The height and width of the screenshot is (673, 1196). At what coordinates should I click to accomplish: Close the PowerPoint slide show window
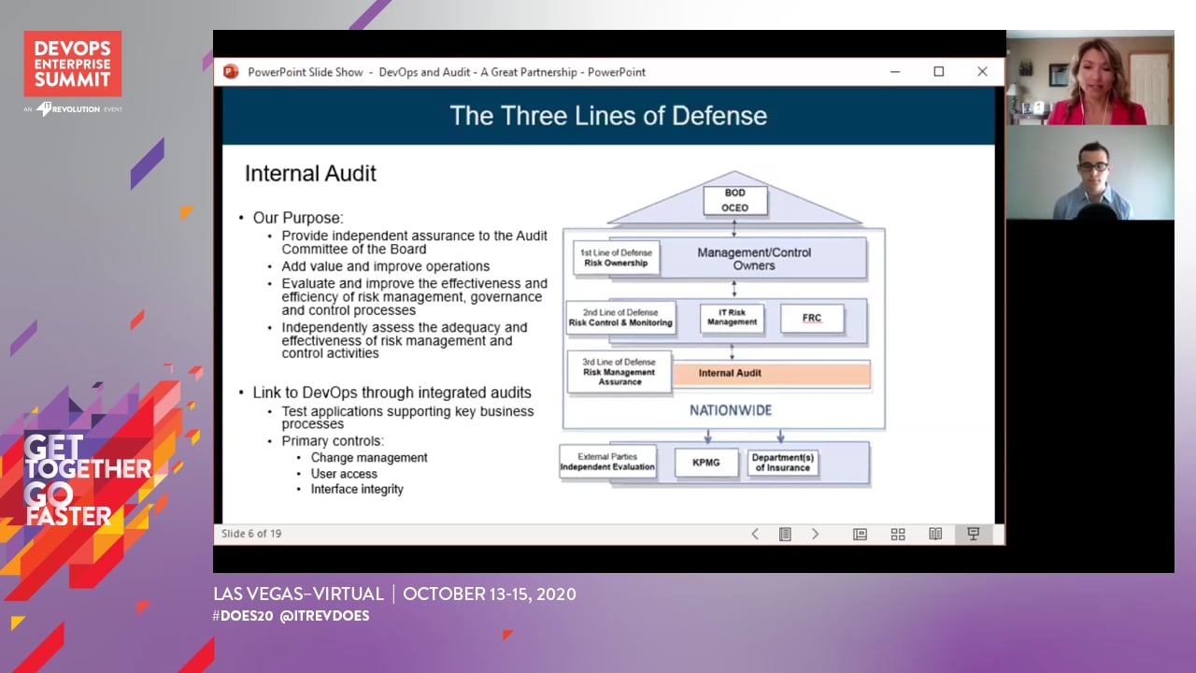tap(982, 72)
